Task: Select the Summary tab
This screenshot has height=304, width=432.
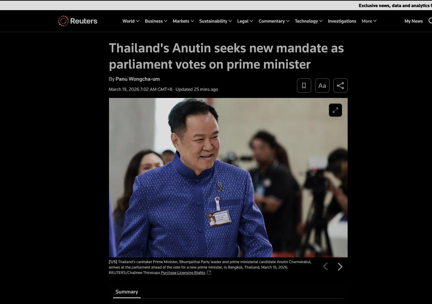Action: click(127, 292)
